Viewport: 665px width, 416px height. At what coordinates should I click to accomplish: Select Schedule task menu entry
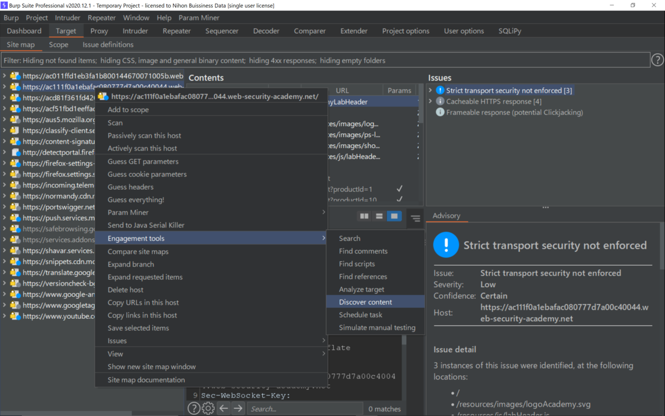375,314
